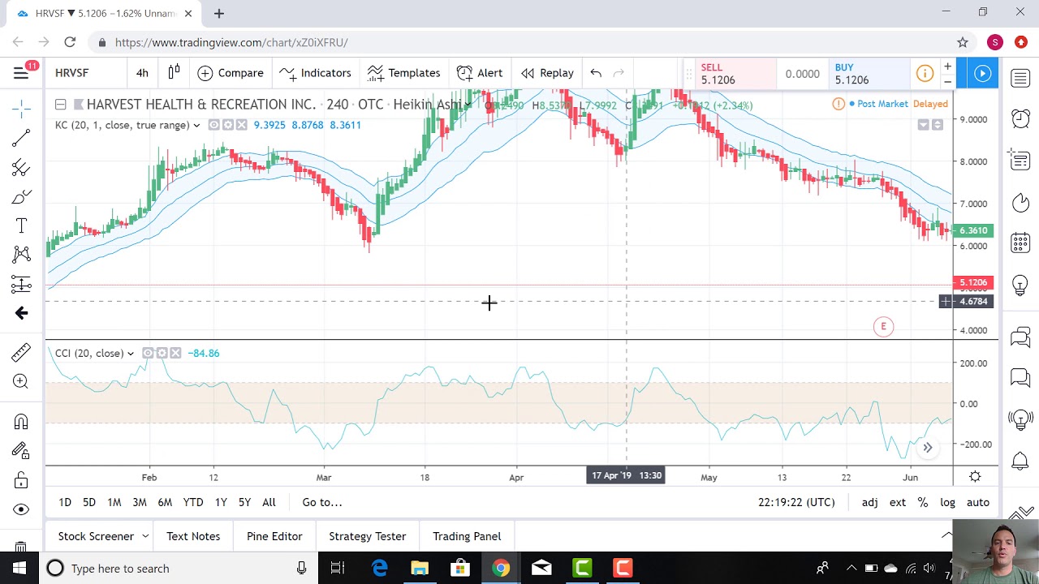Select the crosshair cursor tool
1039x584 pixels.
click(21, 108)
